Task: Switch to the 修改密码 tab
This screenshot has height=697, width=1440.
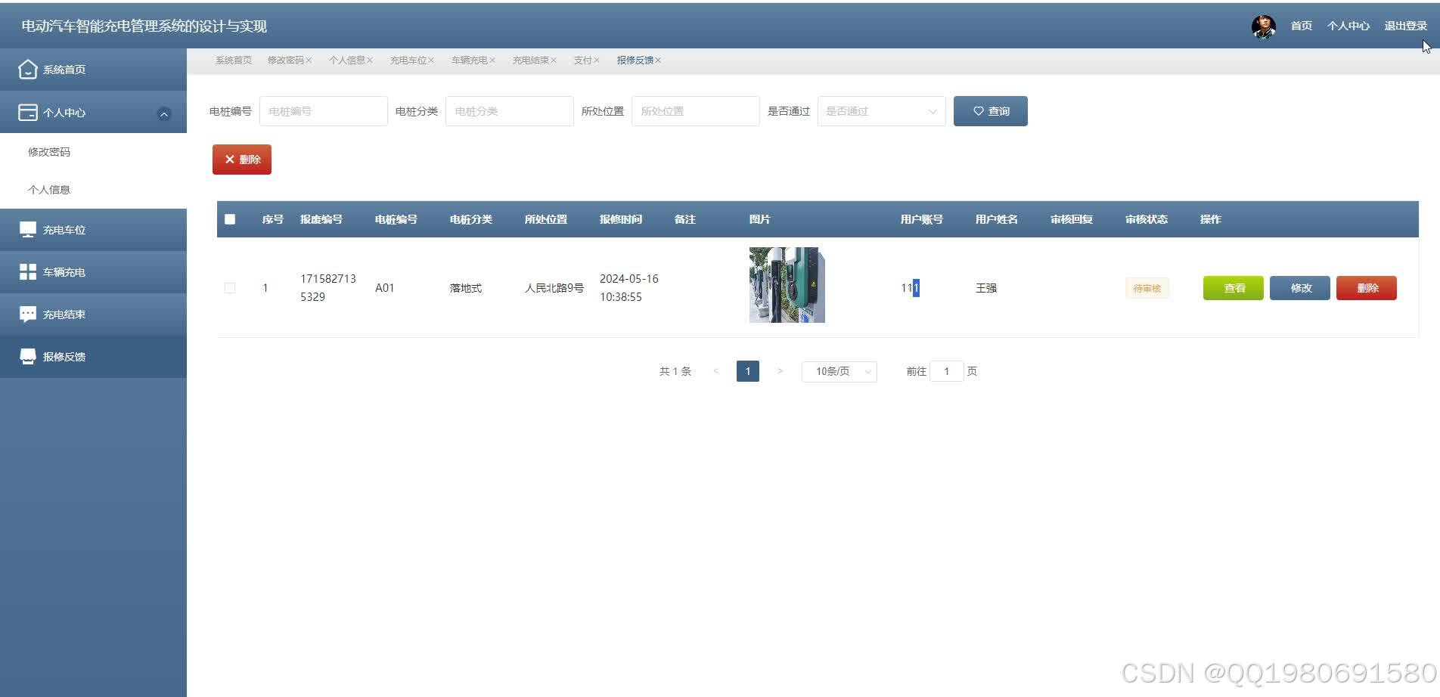Action: pyautogui.click(x=285, y=60)
